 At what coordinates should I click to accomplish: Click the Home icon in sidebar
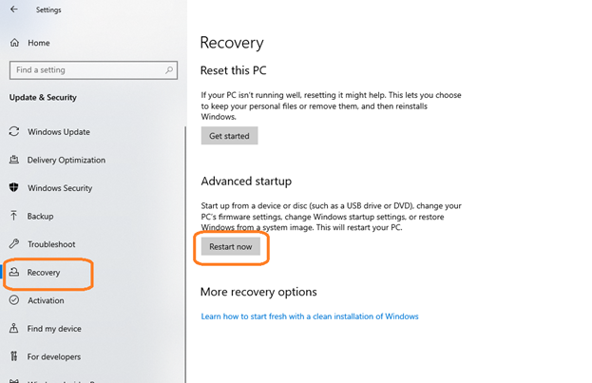pos(14,43)
